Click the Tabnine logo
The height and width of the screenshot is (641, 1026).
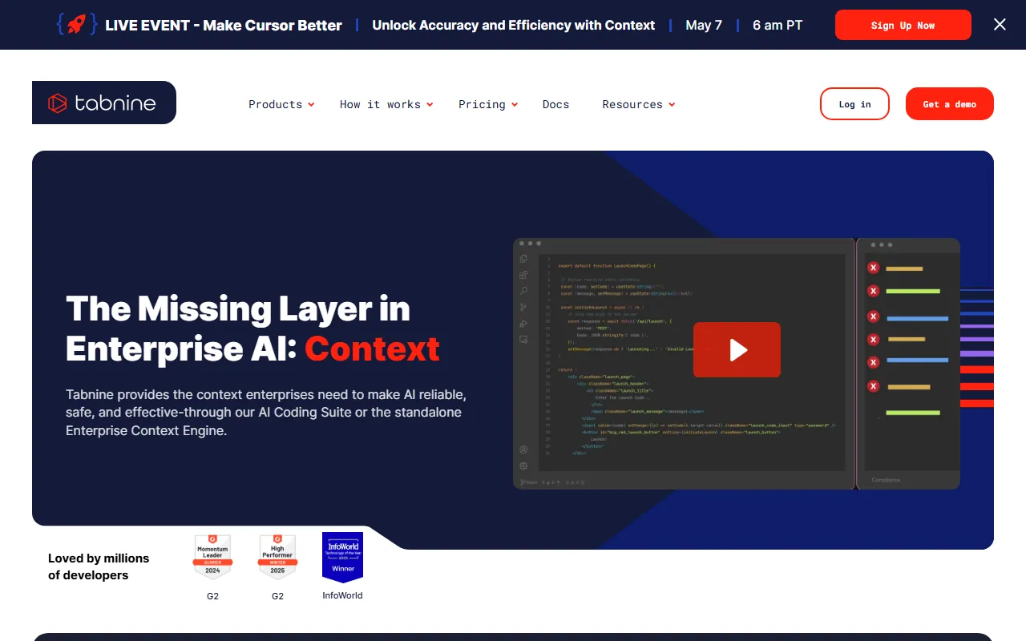coord(103,103)
